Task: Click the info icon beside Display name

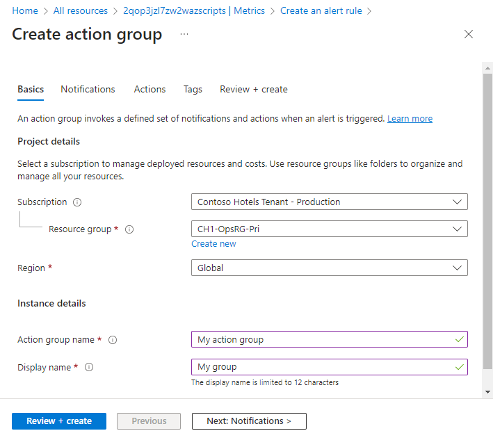Action: coord(89,368)
